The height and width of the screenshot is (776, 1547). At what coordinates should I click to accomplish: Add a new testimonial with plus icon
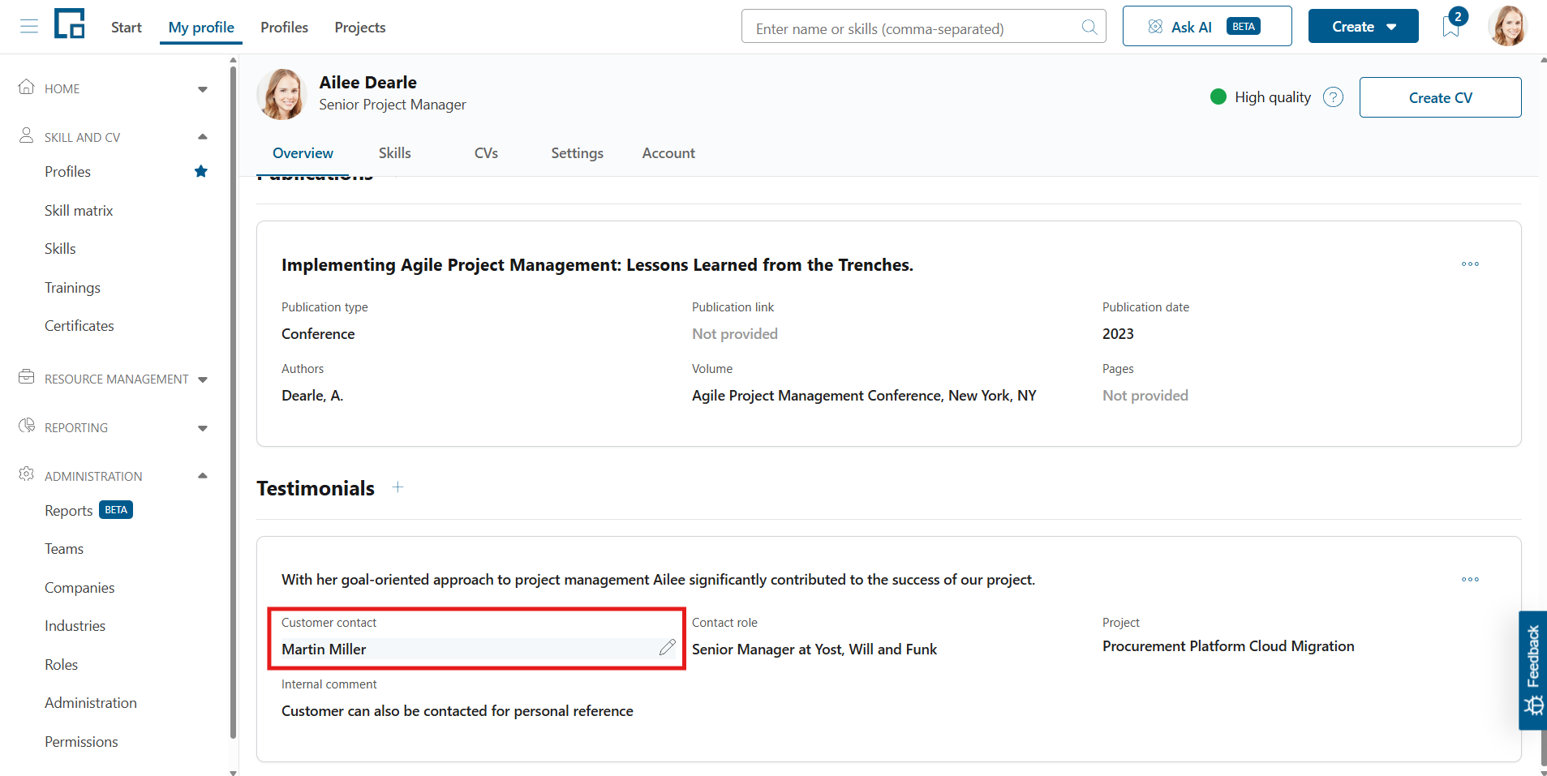[x=397, y=487]
